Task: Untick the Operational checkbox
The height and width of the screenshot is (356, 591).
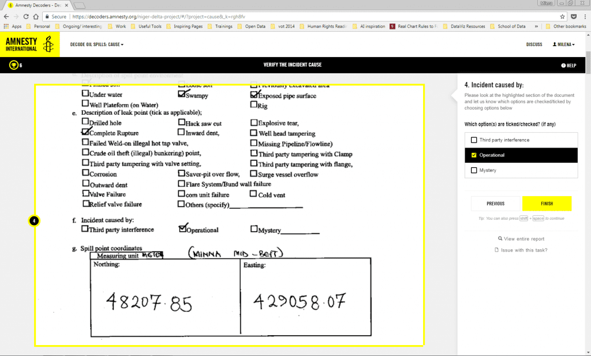Action: point(474,155)
